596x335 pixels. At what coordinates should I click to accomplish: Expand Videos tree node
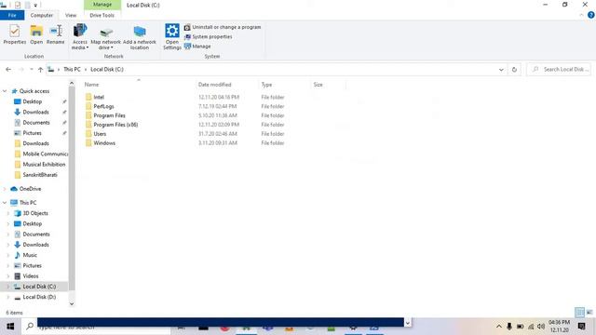(x=8, y=276)
